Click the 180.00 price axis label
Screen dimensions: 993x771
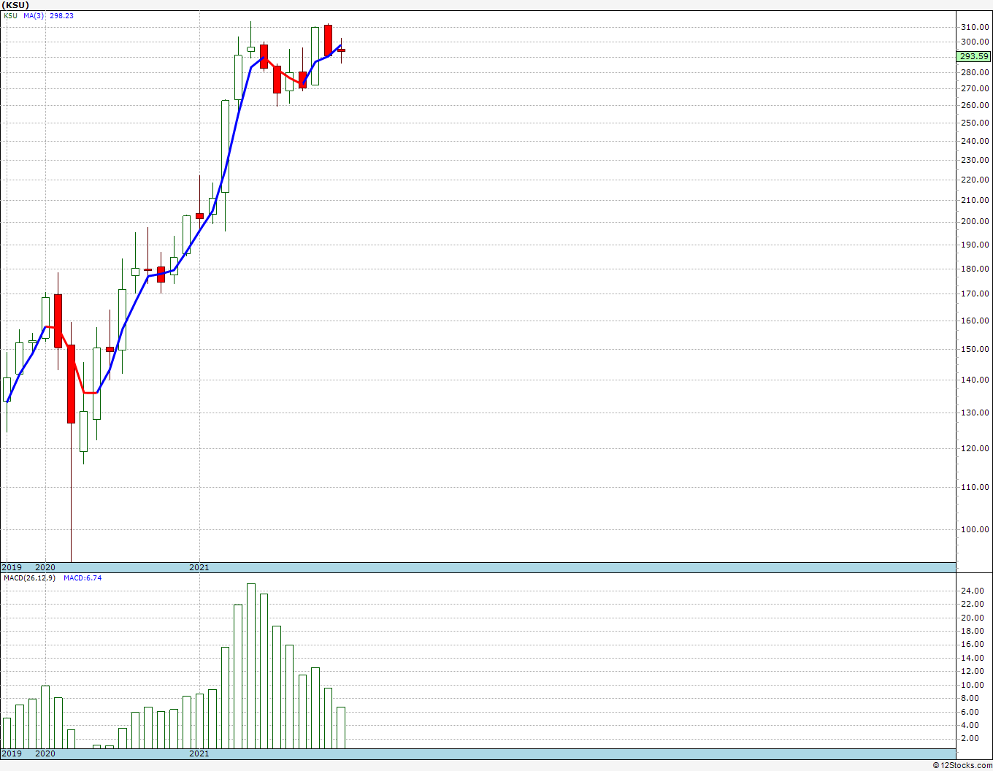coord(975,269)
